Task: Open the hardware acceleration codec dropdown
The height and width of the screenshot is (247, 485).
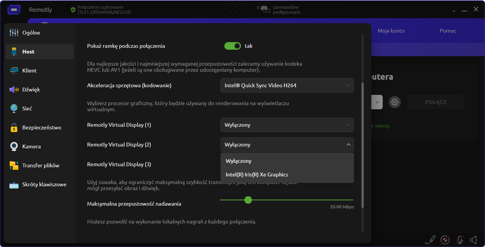Action: (287, 85)
